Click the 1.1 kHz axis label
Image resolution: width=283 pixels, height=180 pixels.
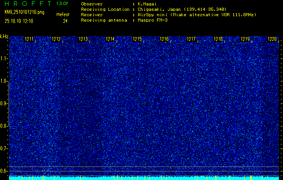coord(4,58)
